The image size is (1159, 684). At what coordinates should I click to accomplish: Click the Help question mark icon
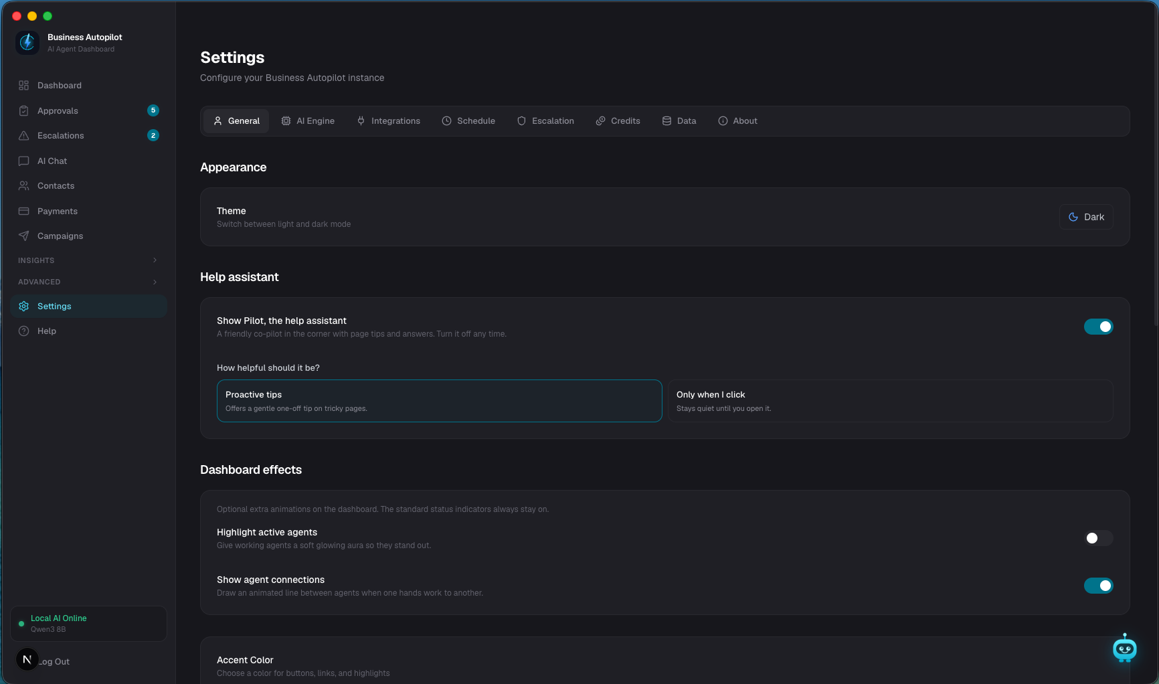24,331
